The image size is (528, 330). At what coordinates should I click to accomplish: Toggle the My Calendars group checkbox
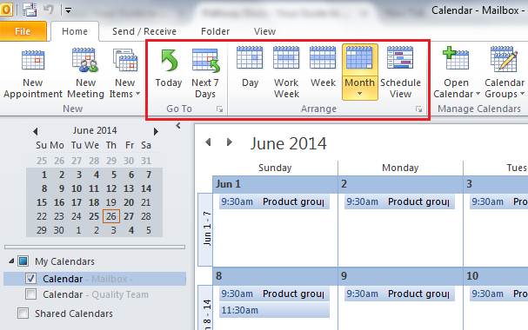23,261
